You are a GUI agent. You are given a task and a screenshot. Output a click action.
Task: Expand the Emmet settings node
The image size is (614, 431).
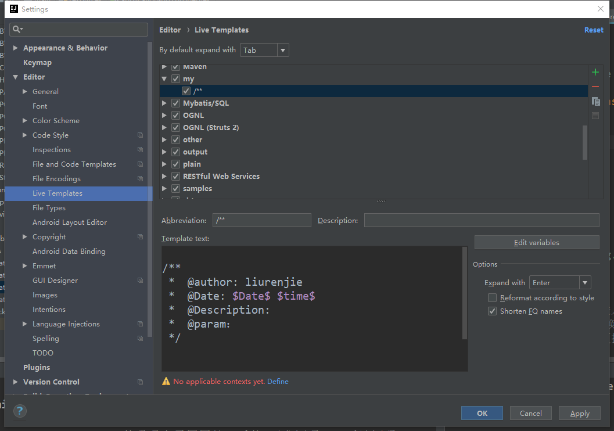24,266
